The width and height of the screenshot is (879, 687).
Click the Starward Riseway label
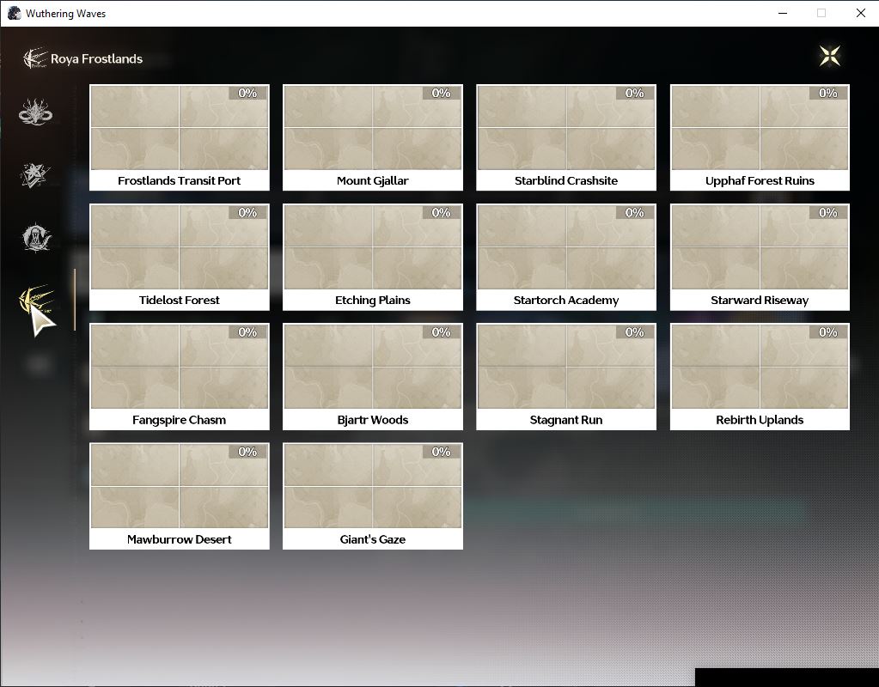coord(760,301)
